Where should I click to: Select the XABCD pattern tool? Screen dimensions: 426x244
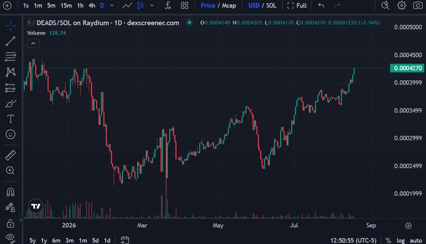pos(11,72)
